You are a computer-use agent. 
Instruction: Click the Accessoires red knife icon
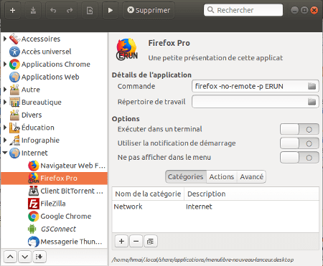click(x=14, y=39)
